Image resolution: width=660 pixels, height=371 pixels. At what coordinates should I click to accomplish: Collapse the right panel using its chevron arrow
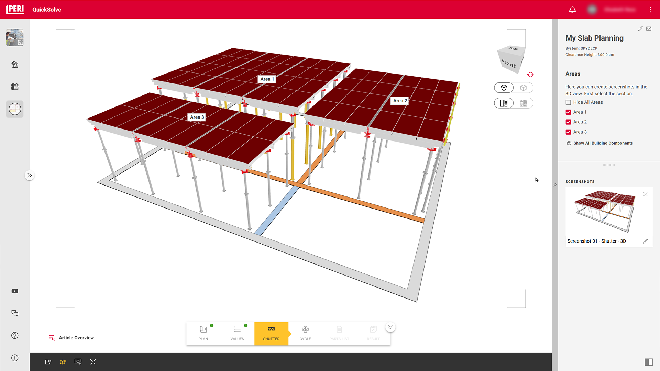(x=554, y=184)
